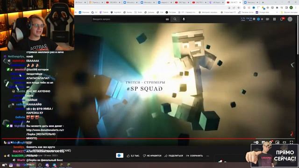Close the active YouTube tab
Screen dimensions: 299x168
tap(240, 2)
